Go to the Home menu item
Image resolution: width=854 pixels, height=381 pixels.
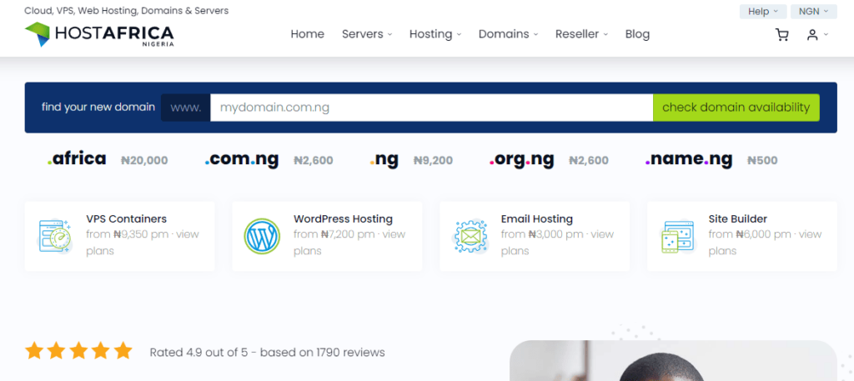click(x=307, y=34)
